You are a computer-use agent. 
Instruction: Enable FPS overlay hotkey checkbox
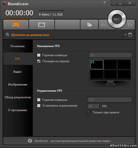pyautogui.click(x=39, y=55)
